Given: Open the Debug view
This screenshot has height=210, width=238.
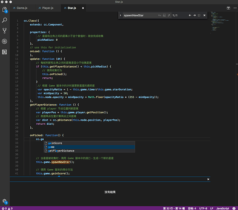Looking at the screenshot, I should tap(5, 41).
